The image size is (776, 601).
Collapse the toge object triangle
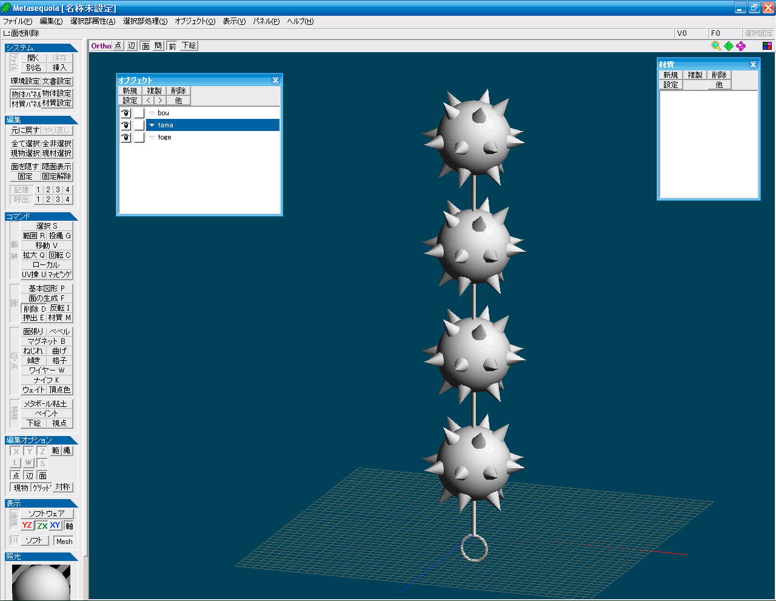[152, 138]
